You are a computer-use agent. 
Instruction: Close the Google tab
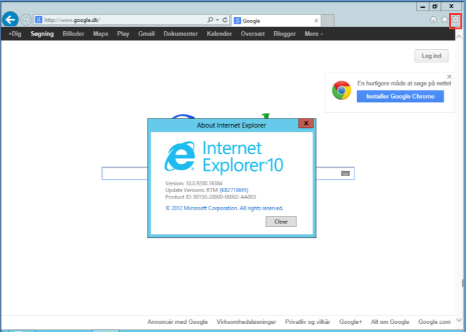(317, 21)
